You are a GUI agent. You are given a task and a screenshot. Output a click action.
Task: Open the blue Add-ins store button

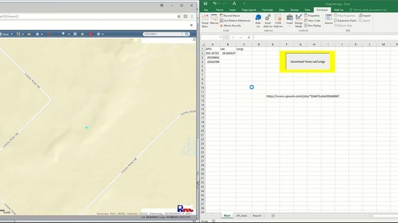coord(258,20)
